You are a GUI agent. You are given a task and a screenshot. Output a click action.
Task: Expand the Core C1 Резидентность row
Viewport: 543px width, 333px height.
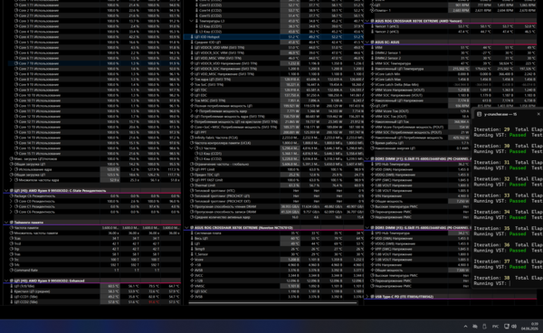pos(11,206)
